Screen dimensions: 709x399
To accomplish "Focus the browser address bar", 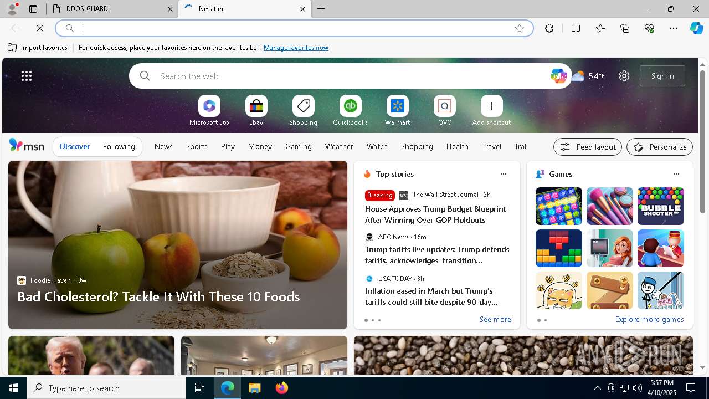I will click(294, 28).
